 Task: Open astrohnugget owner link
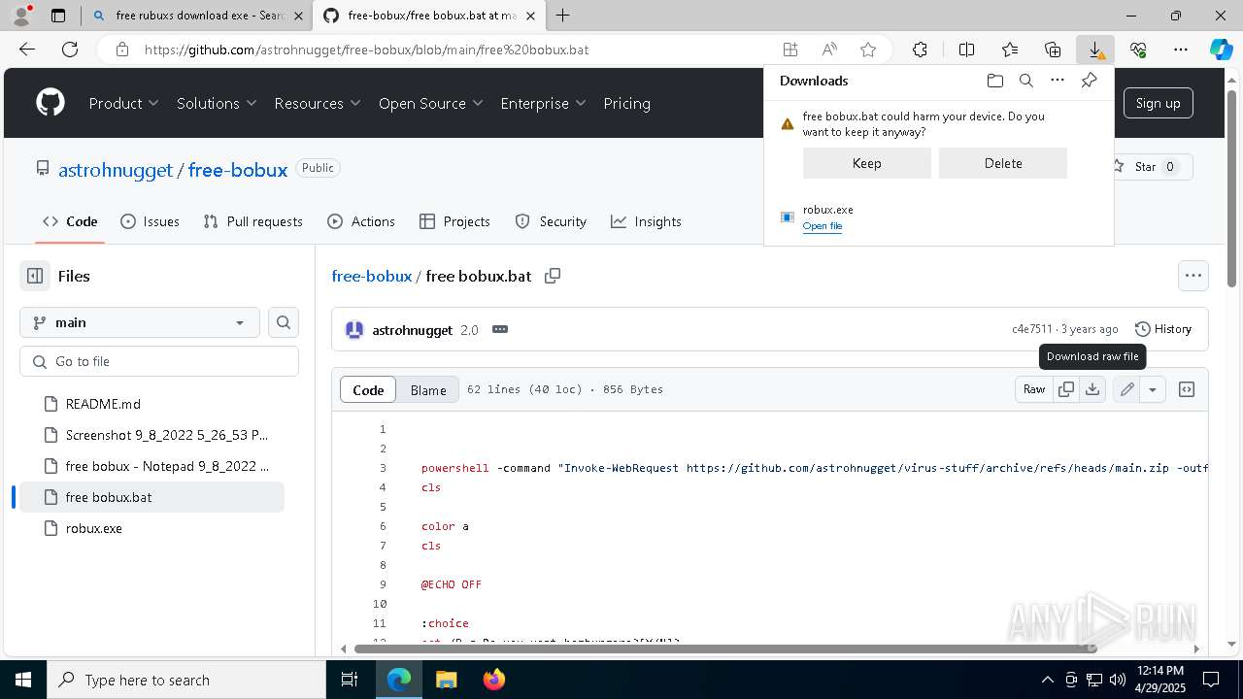point(116,170)
